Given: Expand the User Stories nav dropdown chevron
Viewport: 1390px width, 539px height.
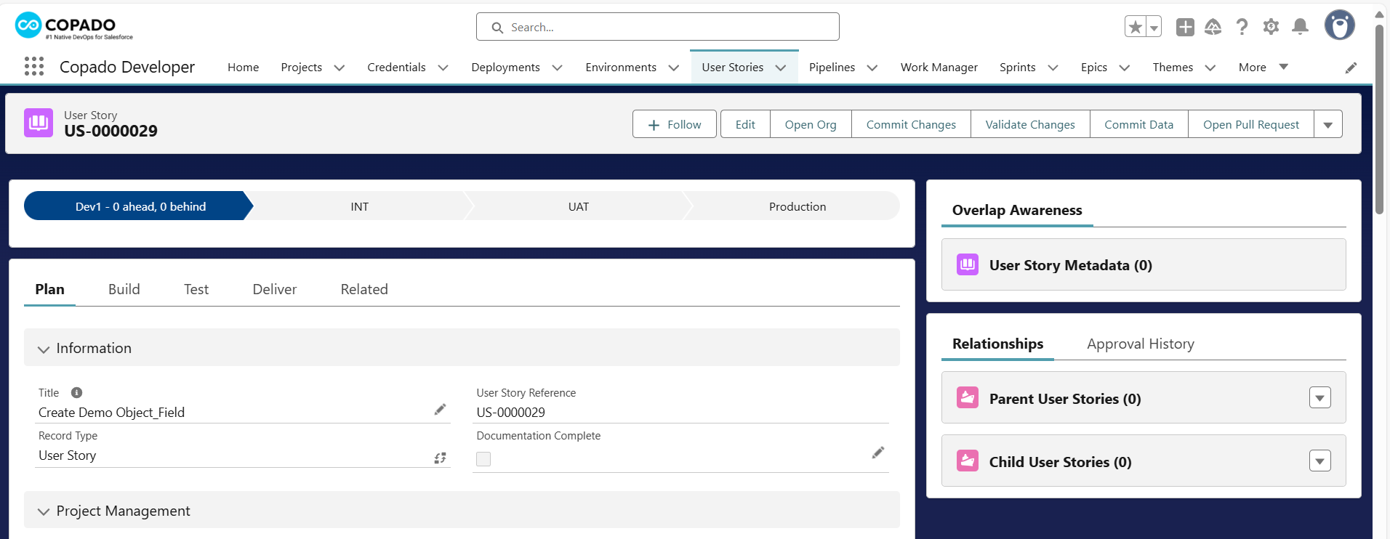Looking at the screenshot, I should point(781,68).
